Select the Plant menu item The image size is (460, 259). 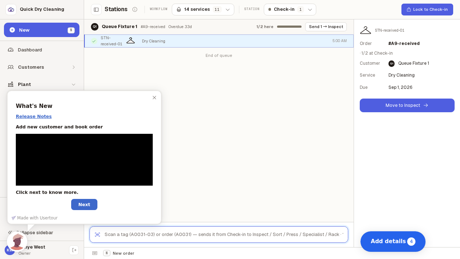[42, 84]
